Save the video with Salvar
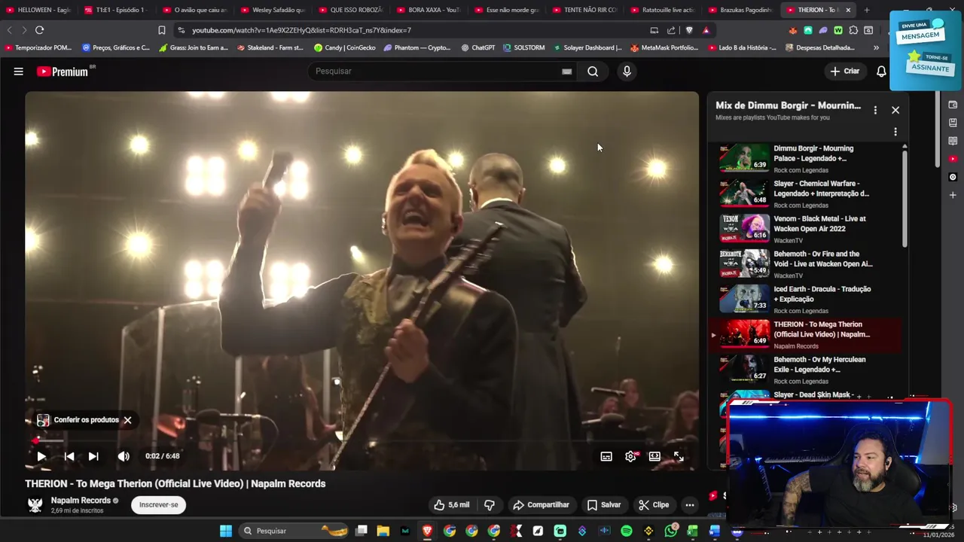 click(x=604, y=505)
